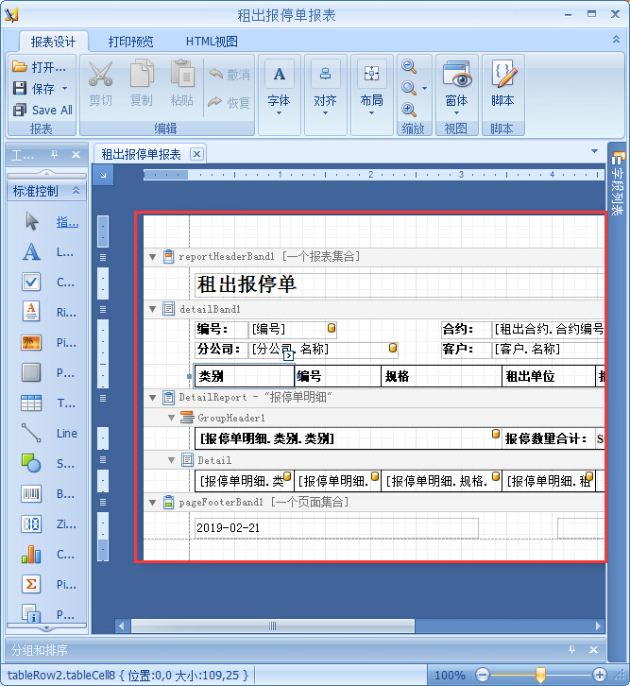Viewport: 630px width, 686px height.
Task: Open the HTML视图 tab
Action: point(212,42)
